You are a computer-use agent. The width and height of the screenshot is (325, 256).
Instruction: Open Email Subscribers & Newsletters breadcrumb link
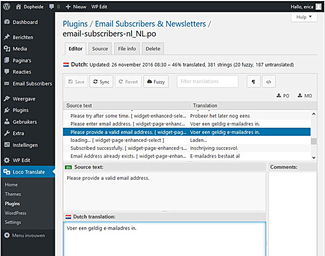tap(150, 24)
